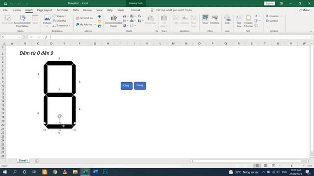The width and height of the screenshot is (314, 176).
Task: Insert a Text Box
Action: click(x=239, y=21)
